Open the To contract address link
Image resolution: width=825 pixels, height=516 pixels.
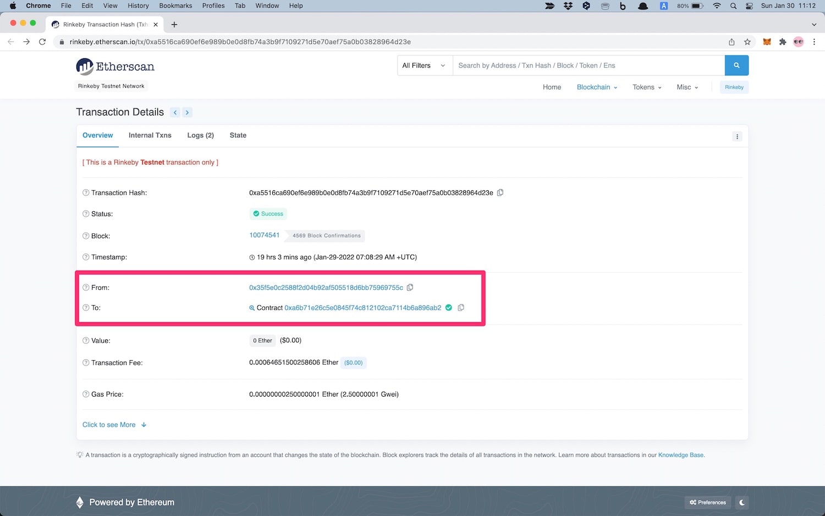(363, 308)
